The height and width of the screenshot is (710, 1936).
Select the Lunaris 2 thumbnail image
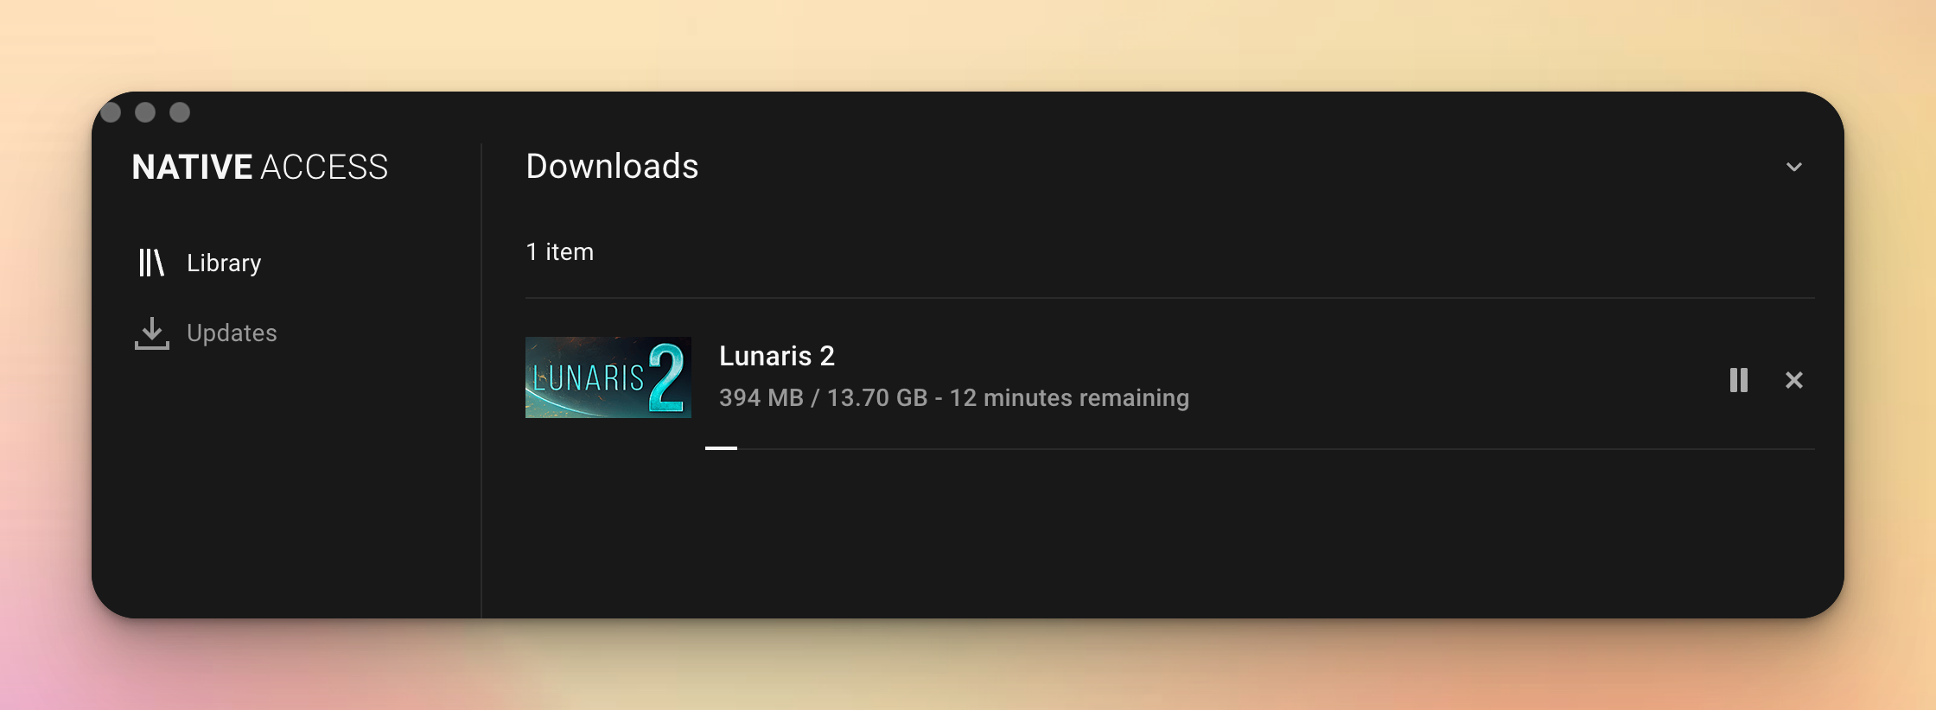pyautogui.click(x=608, y=377)
